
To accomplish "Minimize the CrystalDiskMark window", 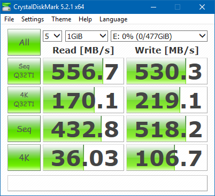I will tap(153, 7).
